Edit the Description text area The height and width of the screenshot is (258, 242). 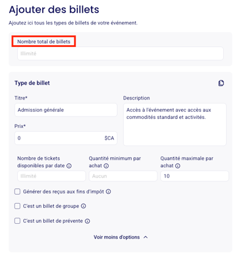tap(175, 124)
